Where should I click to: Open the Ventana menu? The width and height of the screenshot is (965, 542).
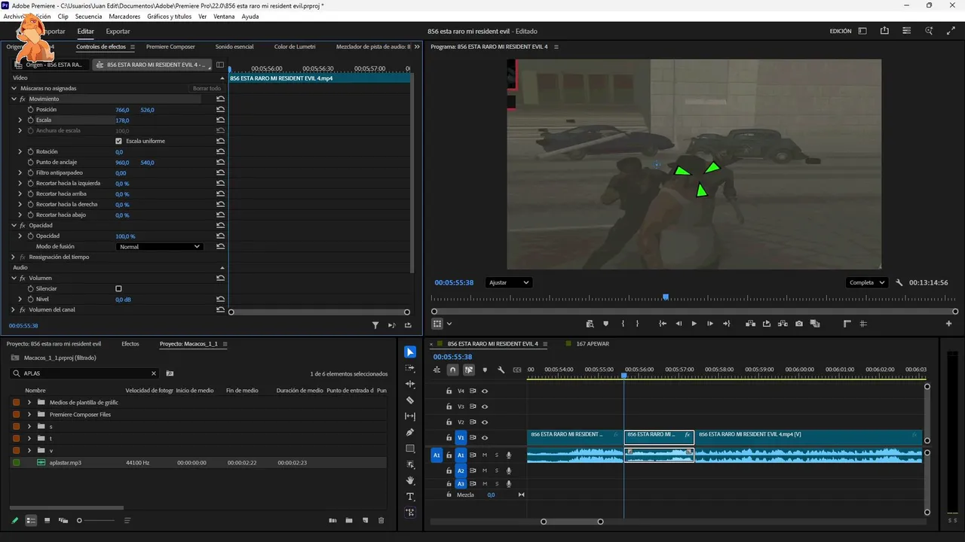point(224,17)
